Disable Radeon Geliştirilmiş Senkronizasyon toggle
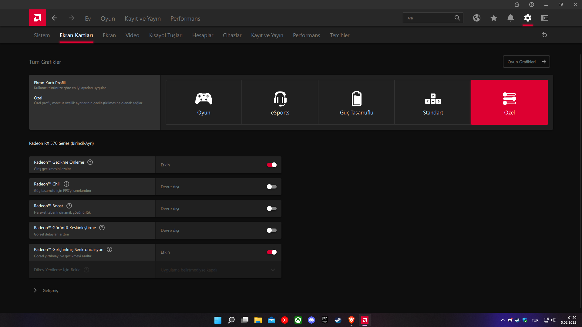The width and height of the screenshot is (582, 327). point(272,252)
